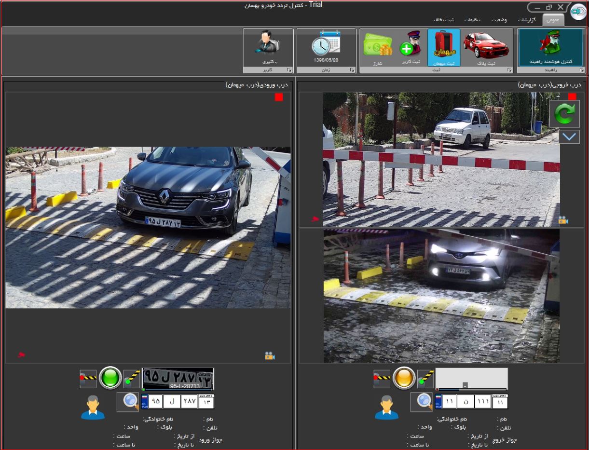Close exit gate barrier with red-light icon
The image size is (589, 450).
(x=382, y=379)
